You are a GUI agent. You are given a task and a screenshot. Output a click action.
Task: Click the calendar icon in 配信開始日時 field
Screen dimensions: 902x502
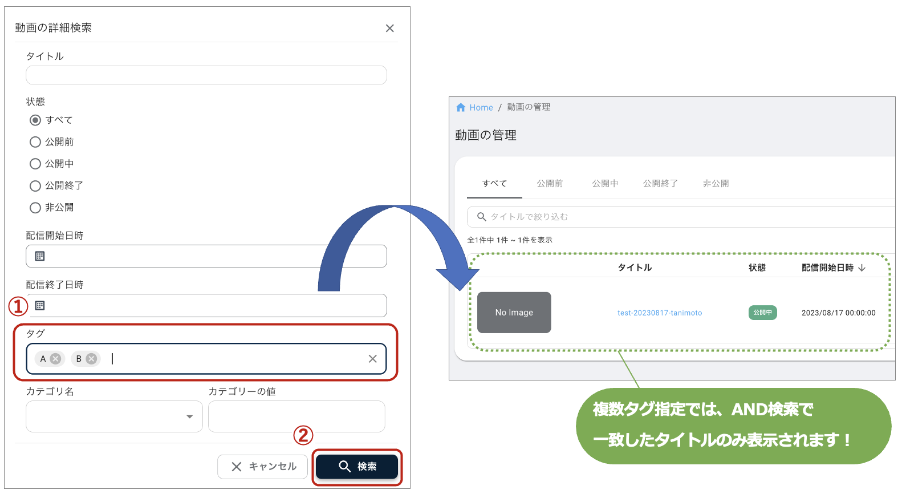click(40, 256)
